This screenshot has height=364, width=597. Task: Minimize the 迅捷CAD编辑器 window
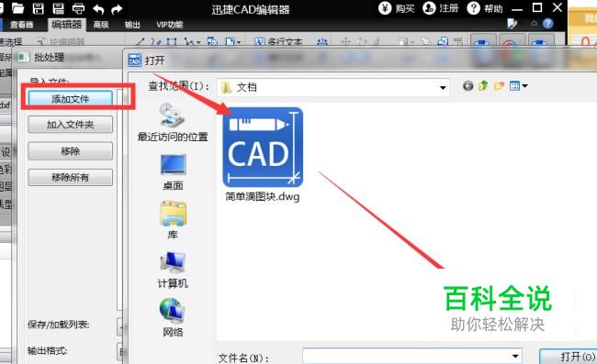517,8
